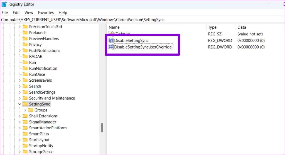Image resolution: width=285 pixels, height=155 pixels.
Task: Select the DisableSettingSyncUserOverride value name
Action: pyautogui.click(x=143, y=47)
